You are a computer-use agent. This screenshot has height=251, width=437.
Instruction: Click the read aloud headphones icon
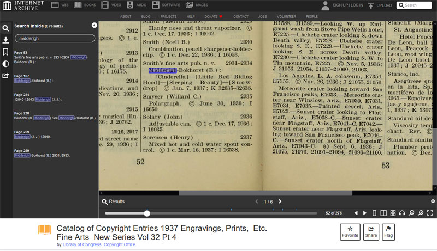(402, 213)
